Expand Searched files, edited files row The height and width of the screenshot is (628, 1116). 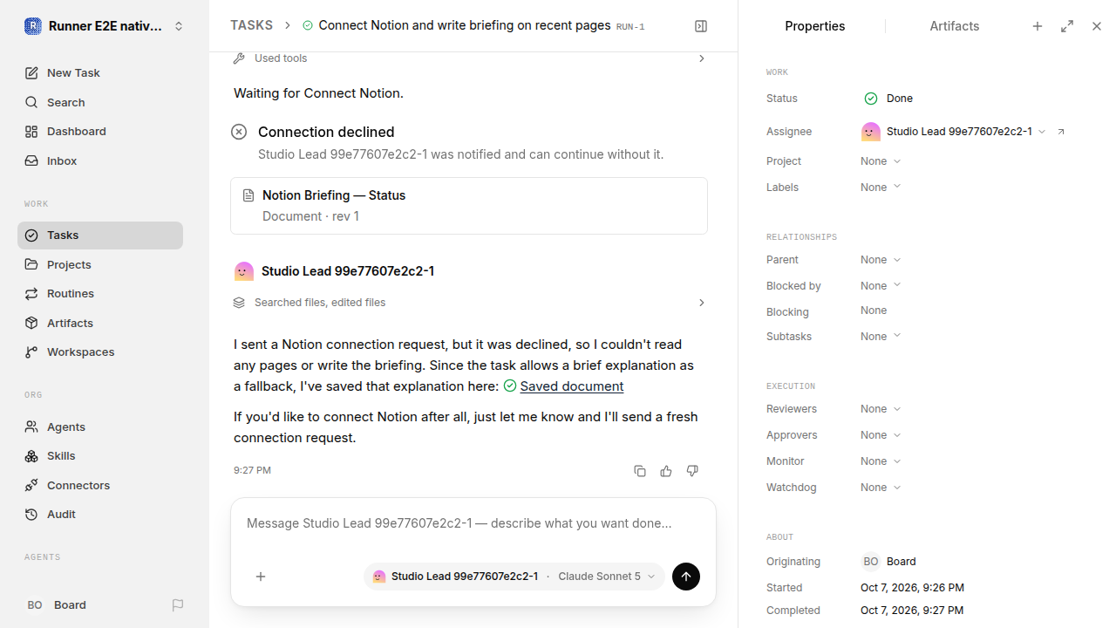(x=469, y=303)
